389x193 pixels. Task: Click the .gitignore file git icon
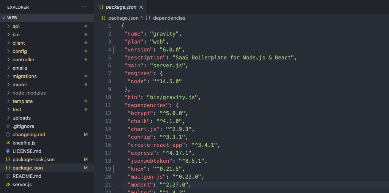coord(8,126)
